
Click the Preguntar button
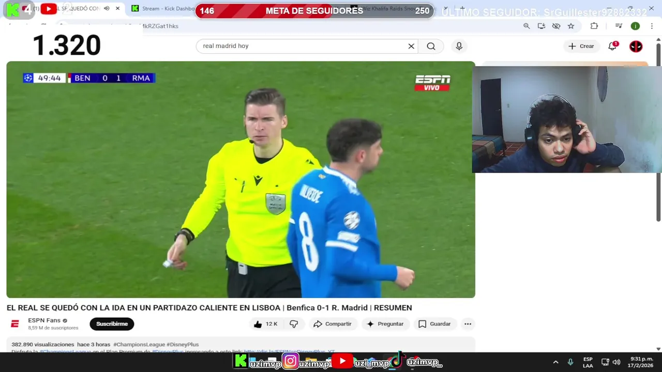[x=385, y=324]
